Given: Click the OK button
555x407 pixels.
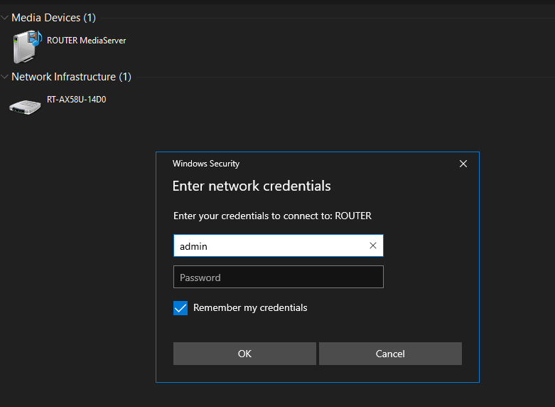Looking at the screenshot, I should click(x=244, y=354).
